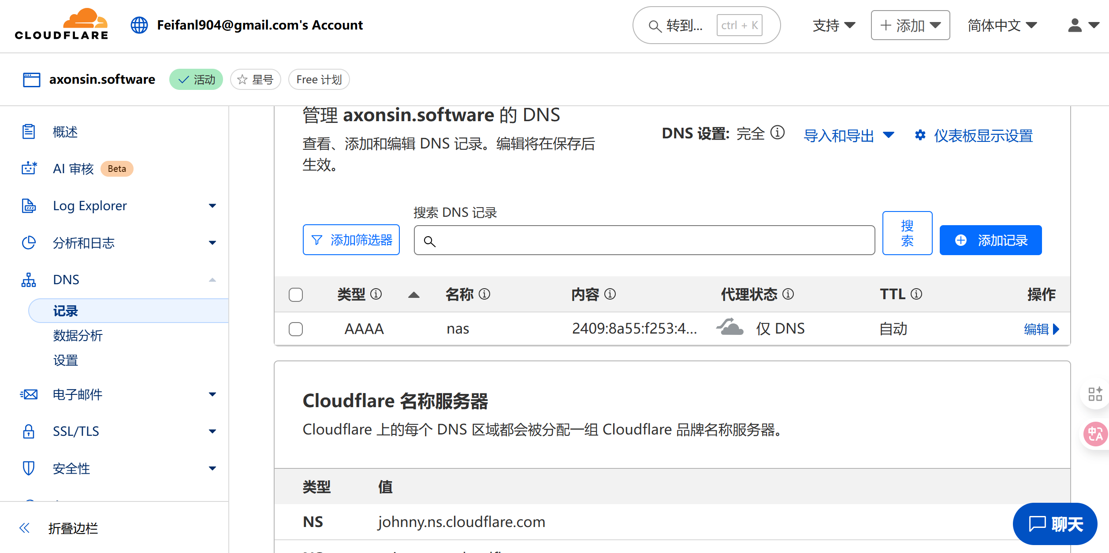Click the DNS record search field
Image resolution: width=1109 pixels, height=553 pixels.
[x=644, y=241]
